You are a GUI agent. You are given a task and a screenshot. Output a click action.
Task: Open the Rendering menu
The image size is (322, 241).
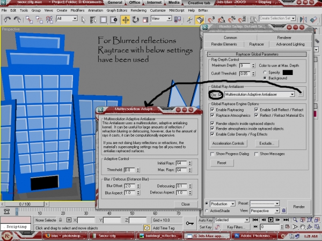[138, 10]
